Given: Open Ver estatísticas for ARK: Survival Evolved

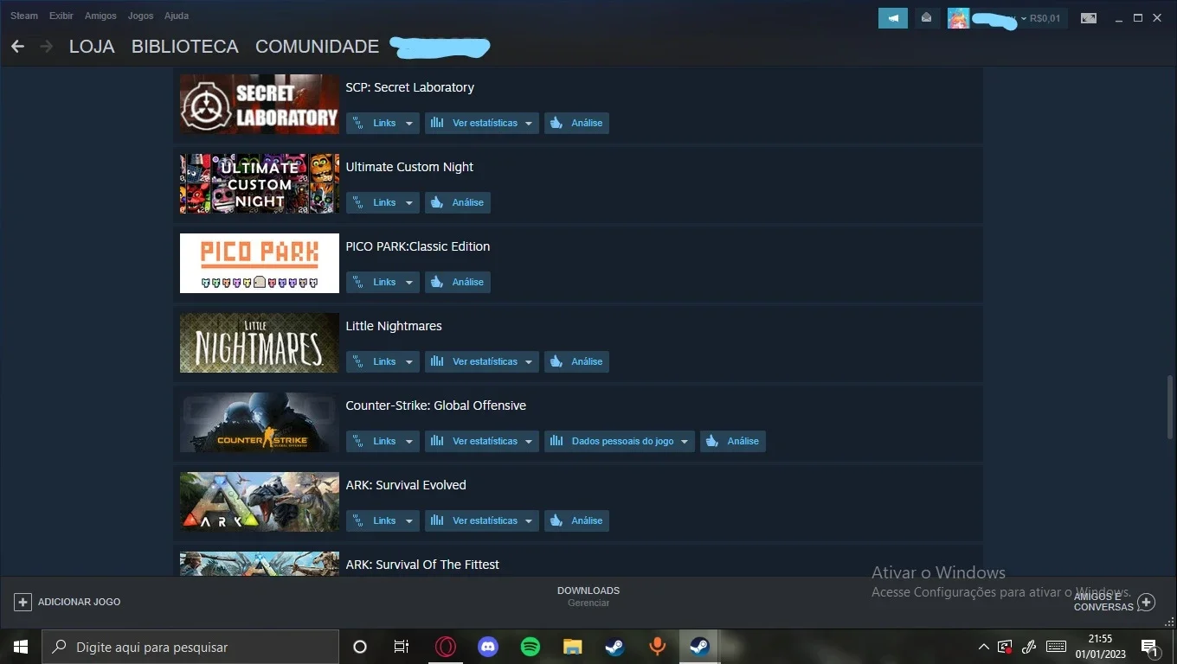Looking at the screenshot, I should (482, 520).
